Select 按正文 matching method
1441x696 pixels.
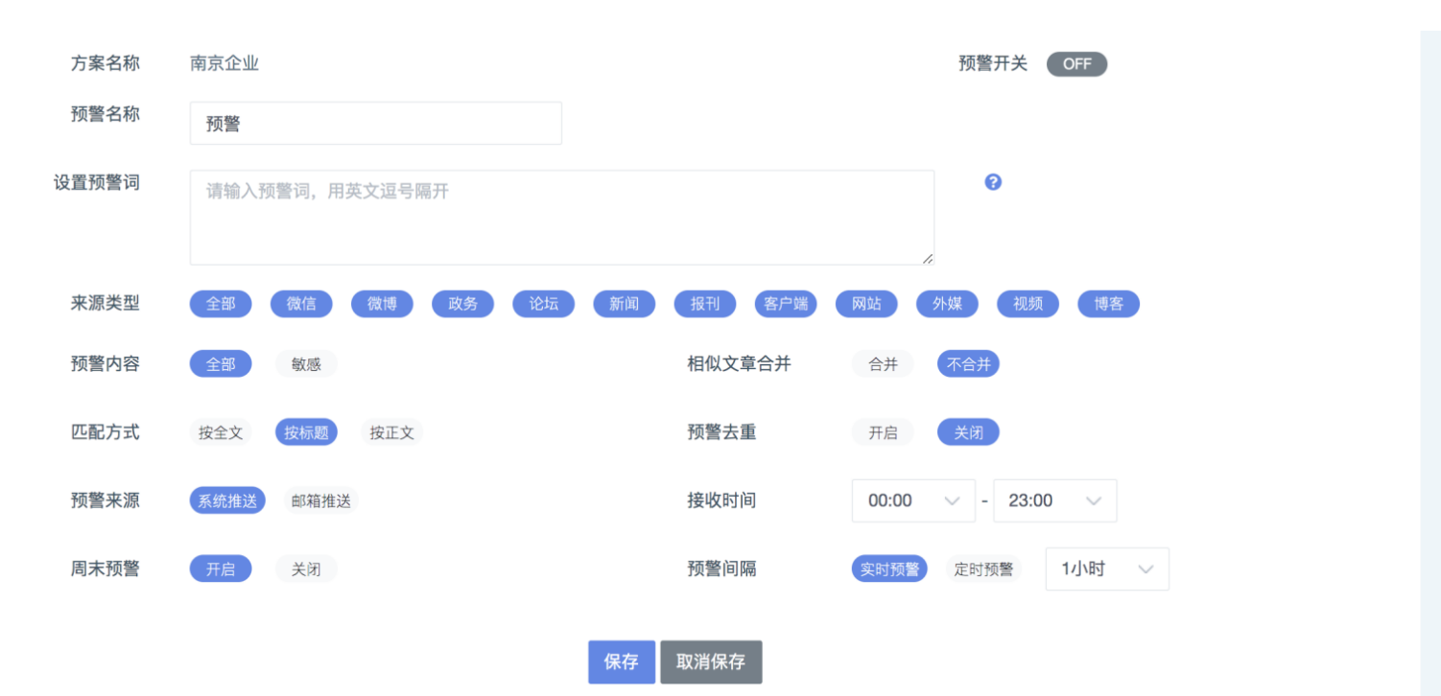[x=392, y=432]
